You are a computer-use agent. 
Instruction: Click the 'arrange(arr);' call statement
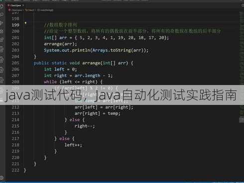click(x=60, y=44)
